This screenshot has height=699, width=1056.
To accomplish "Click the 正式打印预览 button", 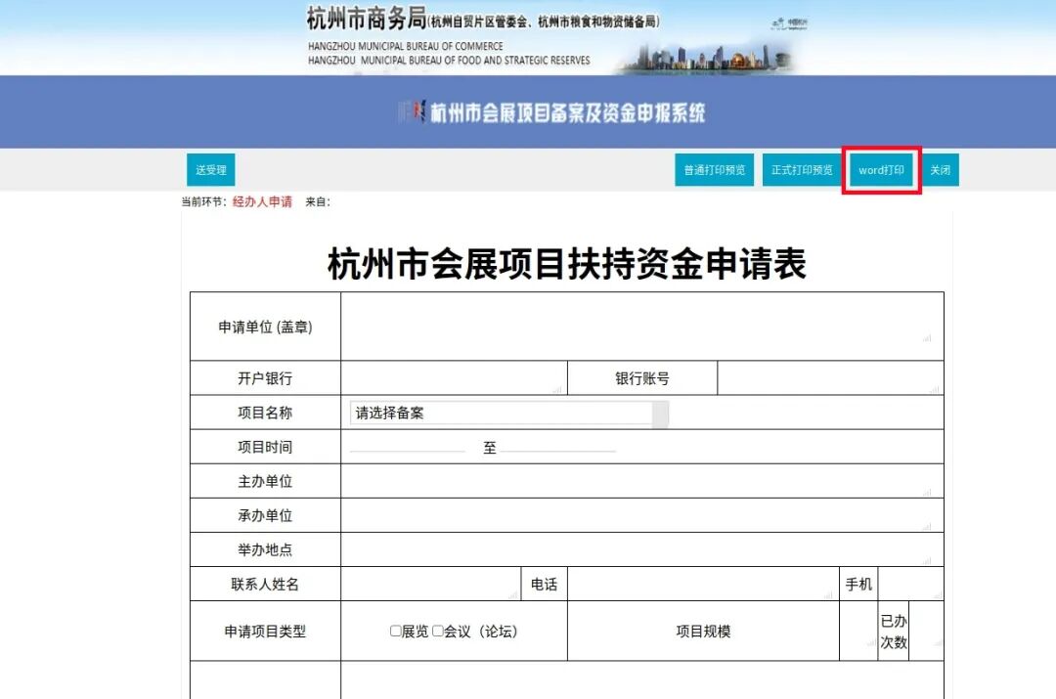I will point(802,169).
